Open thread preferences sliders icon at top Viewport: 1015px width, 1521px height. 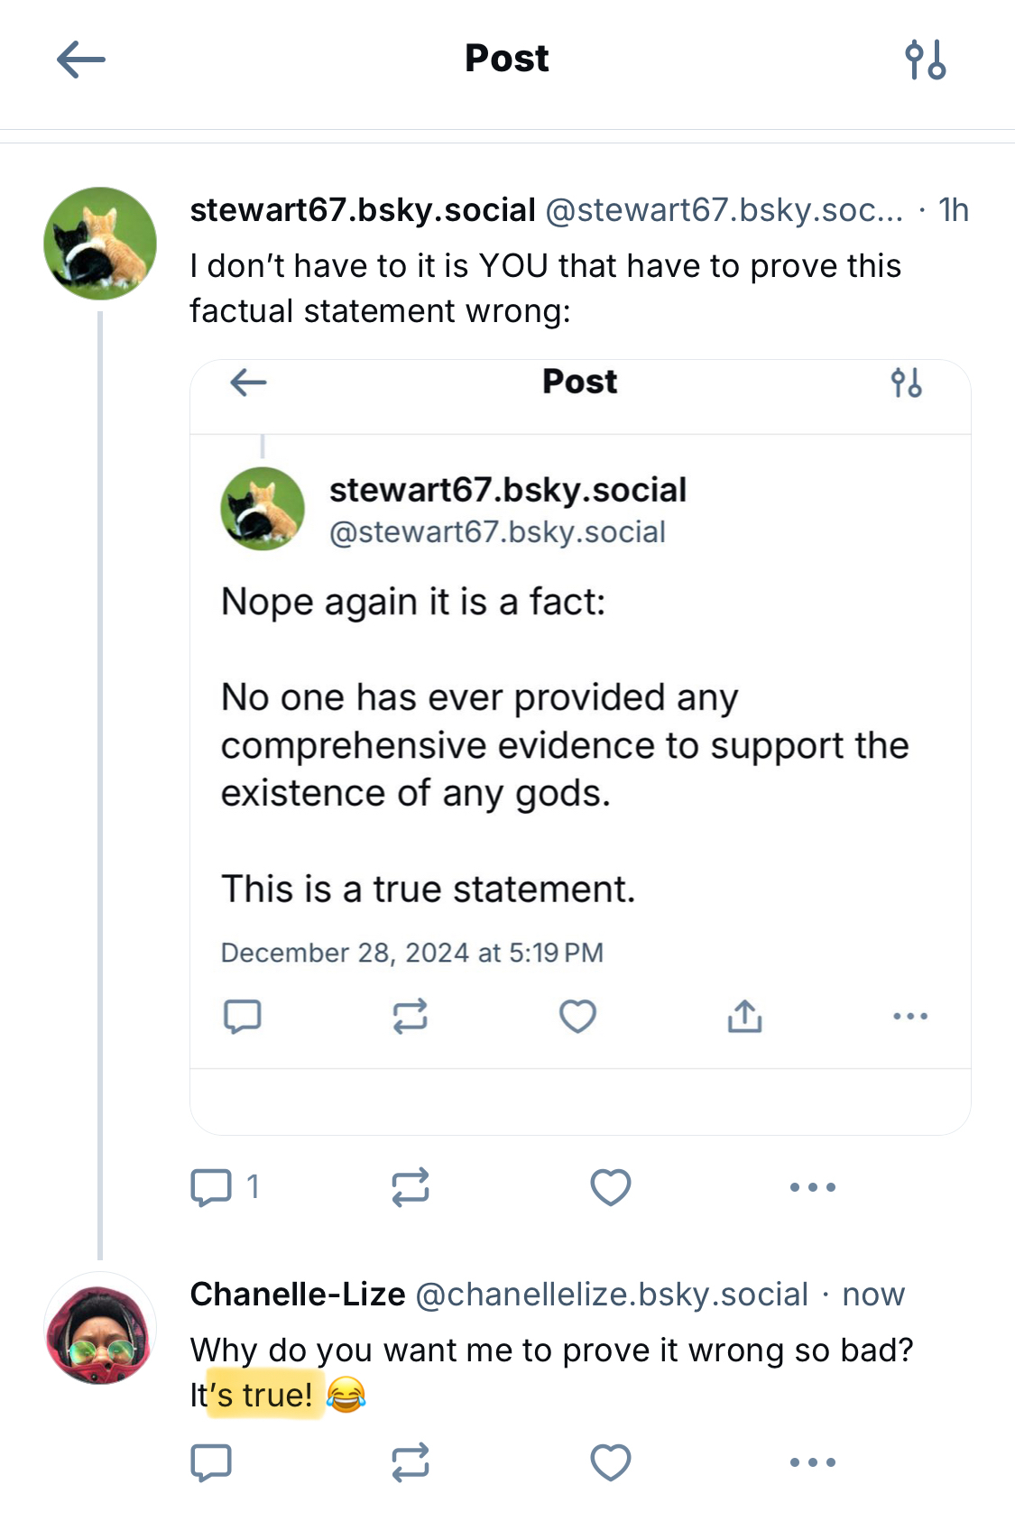926,60
